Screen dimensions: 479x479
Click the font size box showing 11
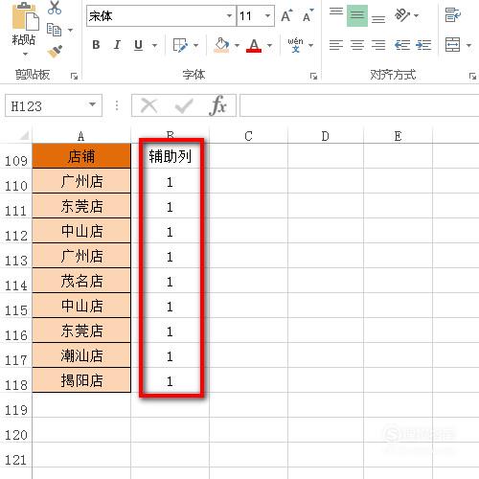(250, 15)
